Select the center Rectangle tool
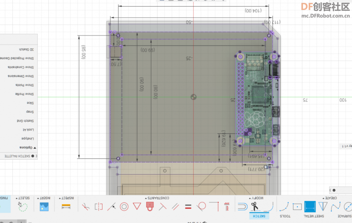 [x=297, y=206]
